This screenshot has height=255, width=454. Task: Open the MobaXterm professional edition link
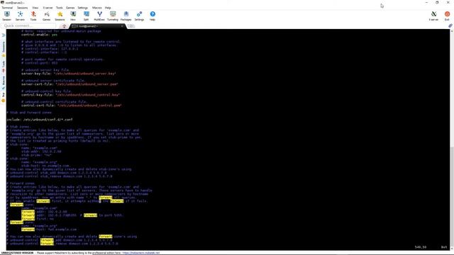point(141,253)
